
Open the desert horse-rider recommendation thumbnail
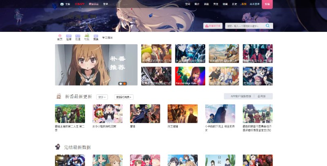coord(224,54)
